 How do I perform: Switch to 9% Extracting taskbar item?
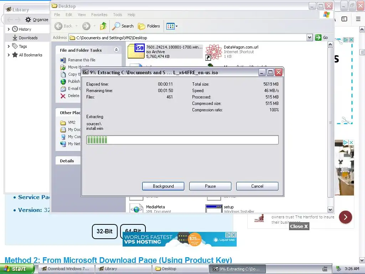pyautogui.click(x=238, y=269)
